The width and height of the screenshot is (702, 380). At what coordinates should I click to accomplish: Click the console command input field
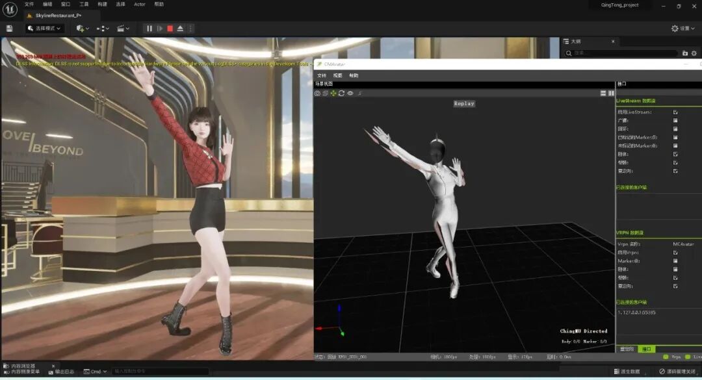pyautogui.click(x=160, y=372)
